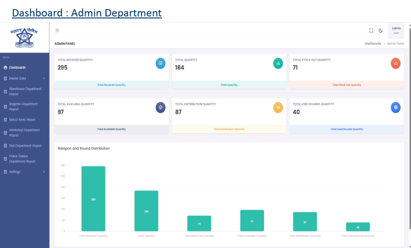Click Total Received Quantity footer link
The height and width of the screenshot is (248, 411).
[x=111, y=85]
